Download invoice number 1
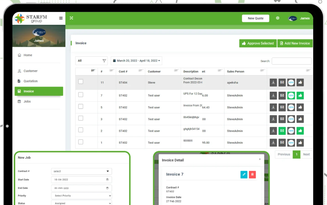327x205 pixels. (x=273, y=142)
